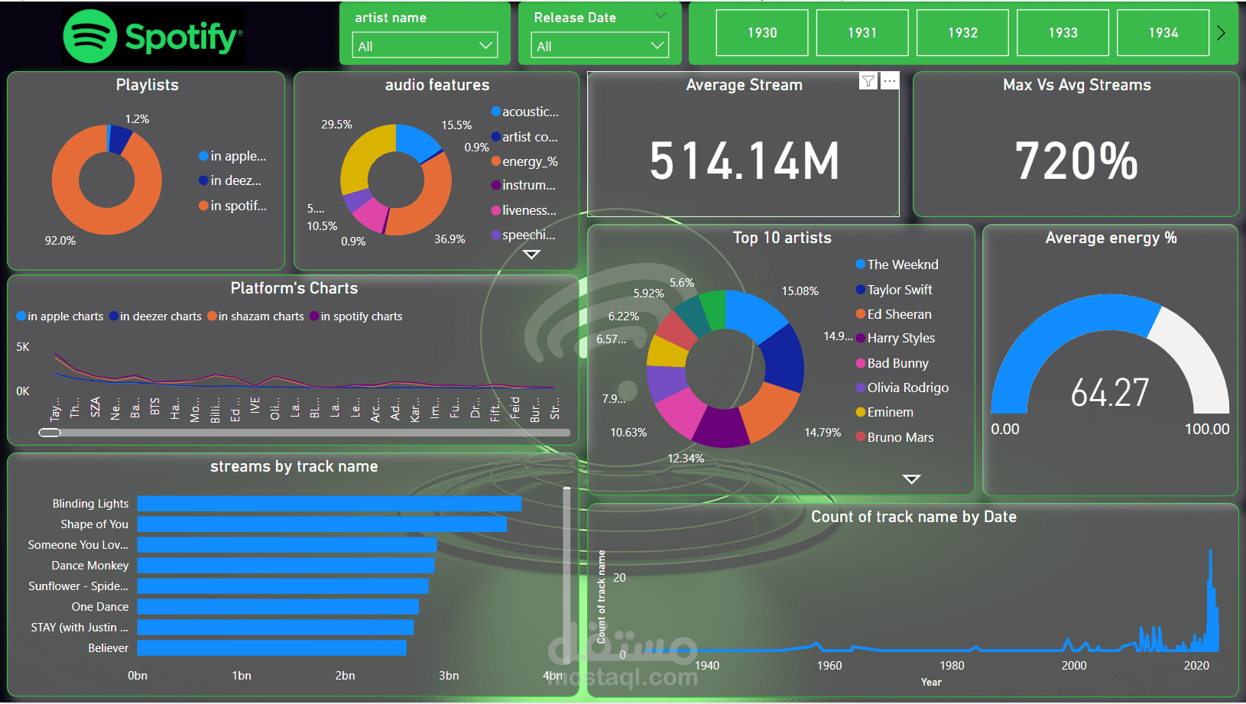The image size is (1246, 704).
Task: Click the BTS label on Platform's Charts axis
Action: tap(155, 406)
